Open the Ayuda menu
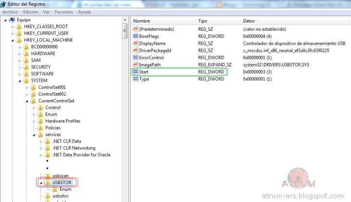Screen dimensions: 351x202 click(85, 12)
